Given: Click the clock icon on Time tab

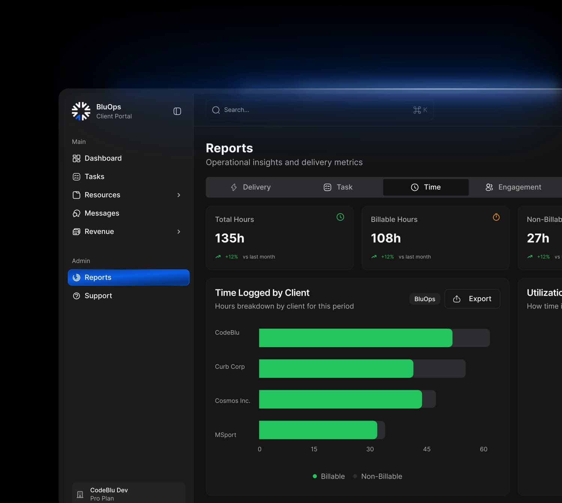Looking at the screenshot, I should coord(415,187).
